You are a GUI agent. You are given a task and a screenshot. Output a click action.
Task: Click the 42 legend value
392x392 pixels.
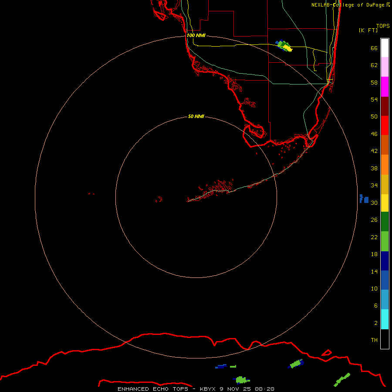374,151
